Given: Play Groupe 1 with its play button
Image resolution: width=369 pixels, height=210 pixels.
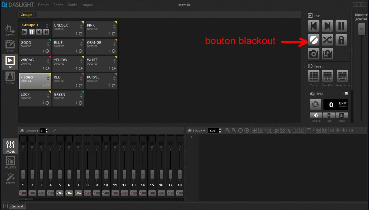Looking at the screenshot, I should point(25,32).
